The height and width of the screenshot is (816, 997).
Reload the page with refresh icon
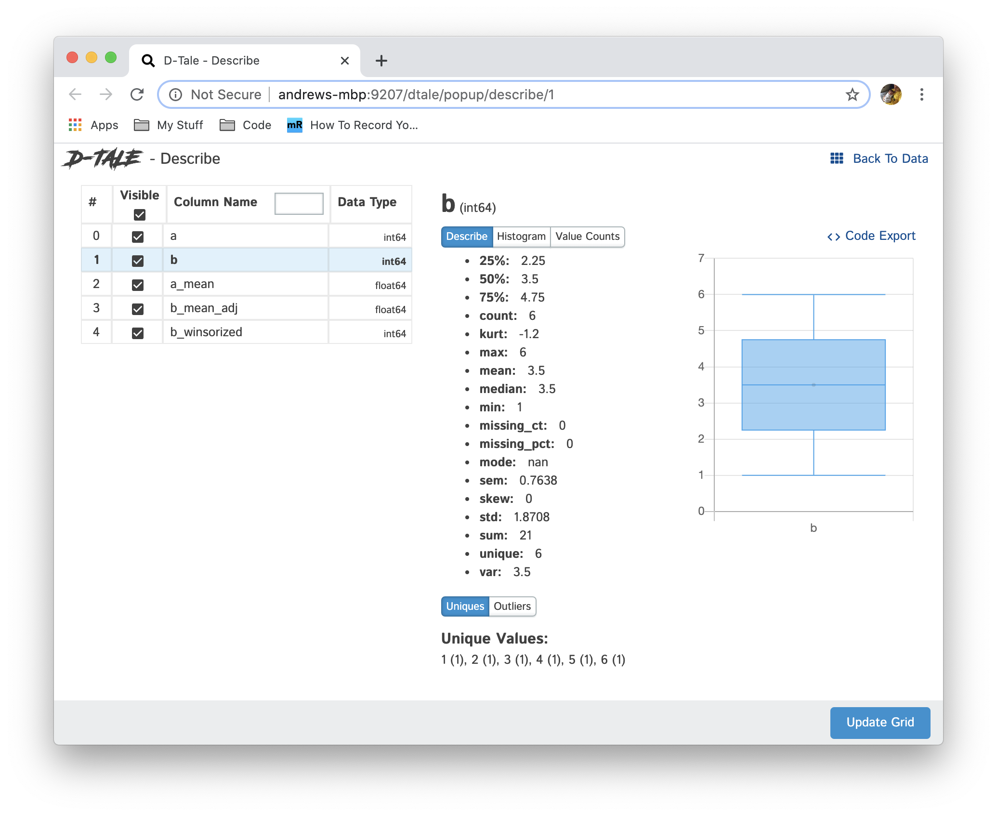(x=137, y=94)
